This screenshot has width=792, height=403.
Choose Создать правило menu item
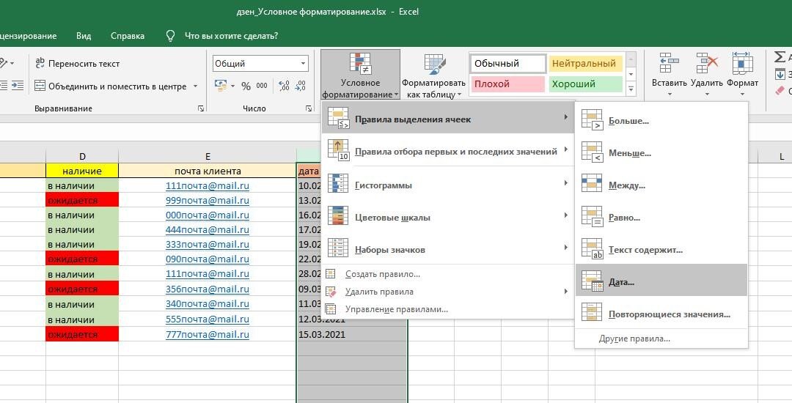point(448,274)
